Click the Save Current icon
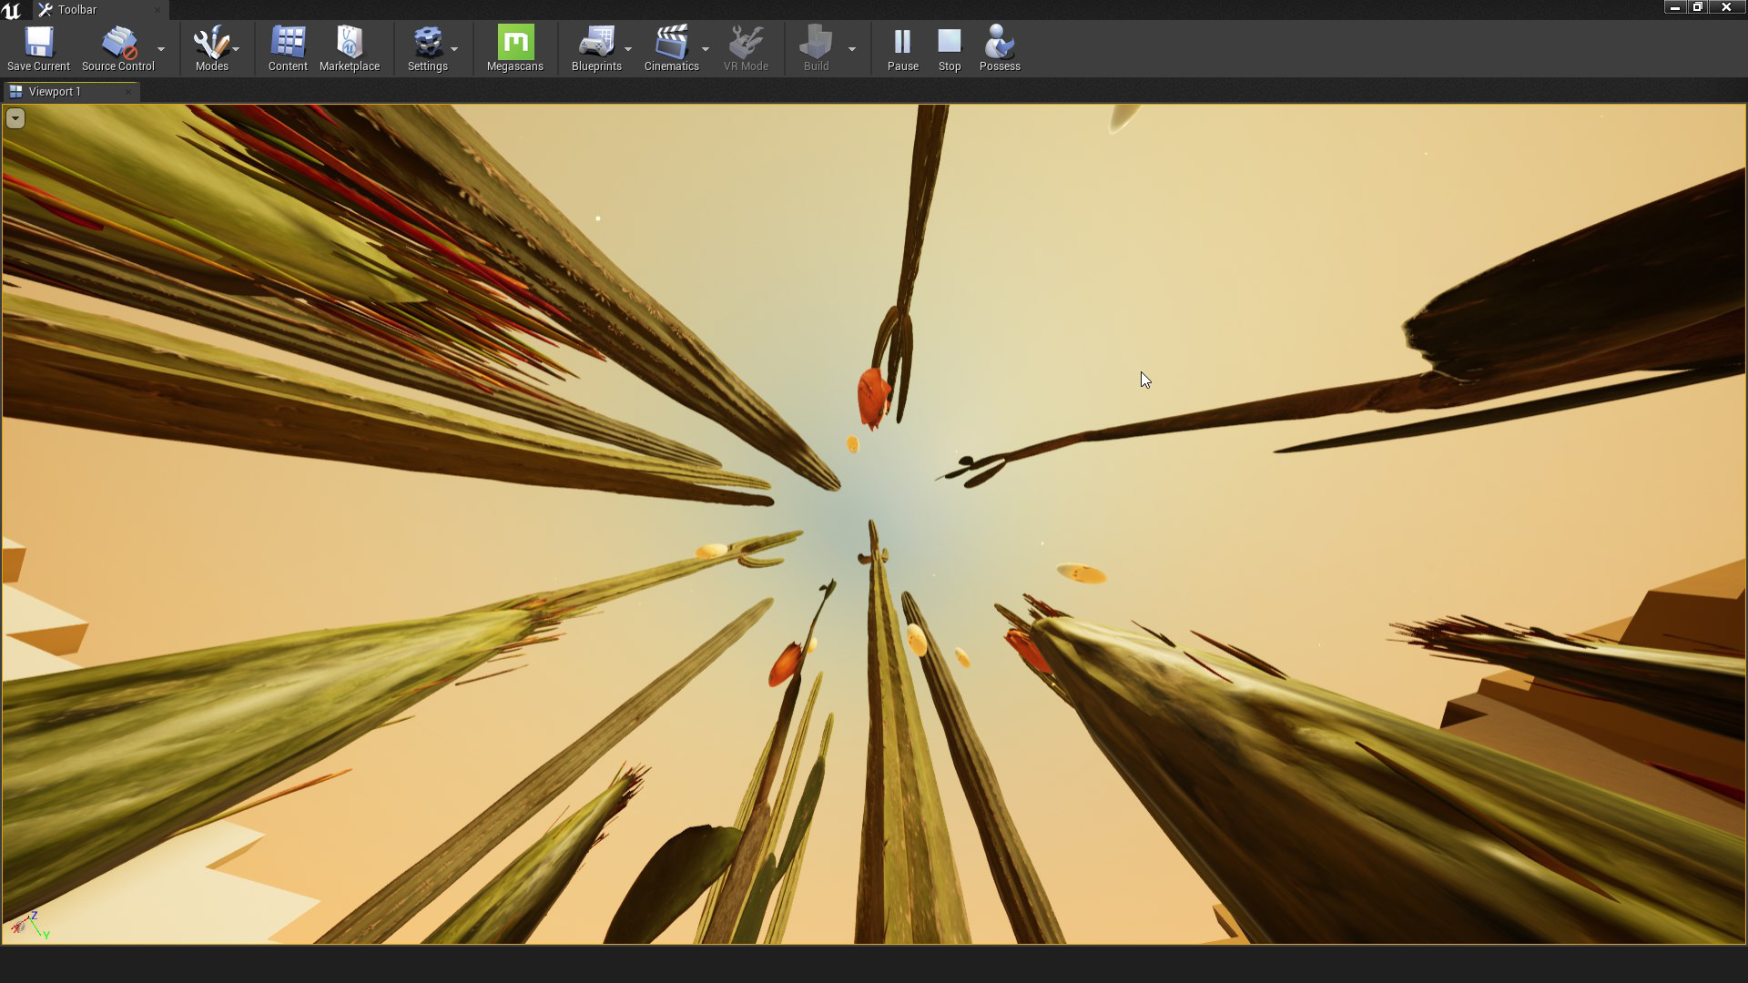The height and width of the screenshot is (983, 1748). [x=38, y=43]
